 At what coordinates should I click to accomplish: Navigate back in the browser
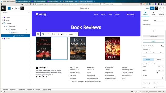(x=25, y=4)
